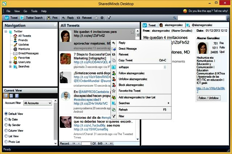Open the gear settings icon in the toolbar

102,18
